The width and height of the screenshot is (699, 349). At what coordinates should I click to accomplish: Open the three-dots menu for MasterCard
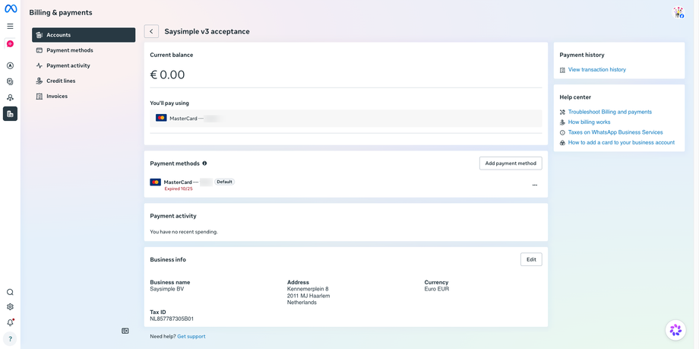(534, 185)
